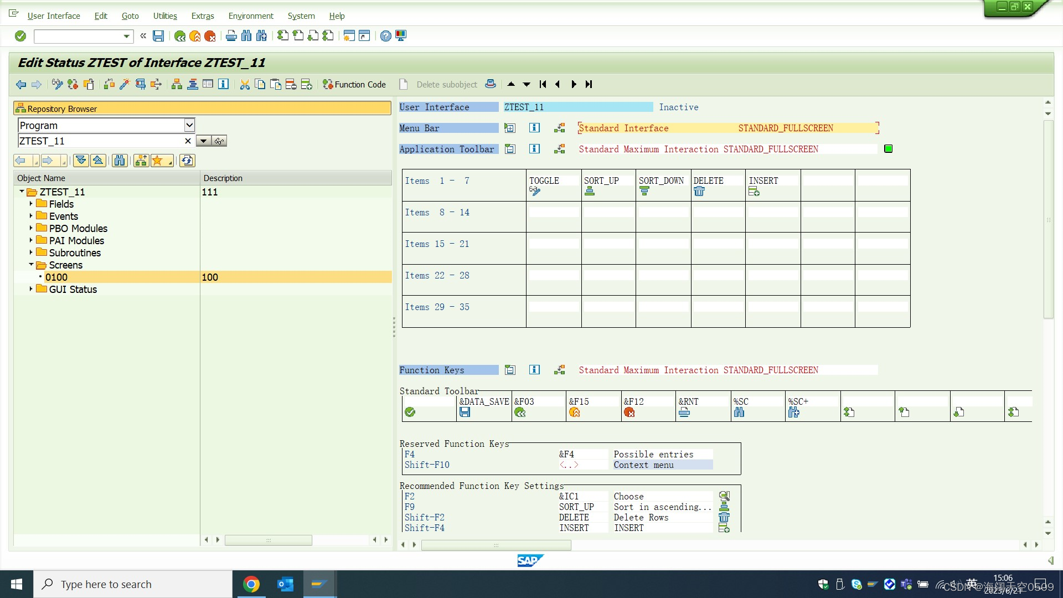Viewport: 1063px width, 598px height.
Task: Open the Environment menu
Action: click(251, 16)
